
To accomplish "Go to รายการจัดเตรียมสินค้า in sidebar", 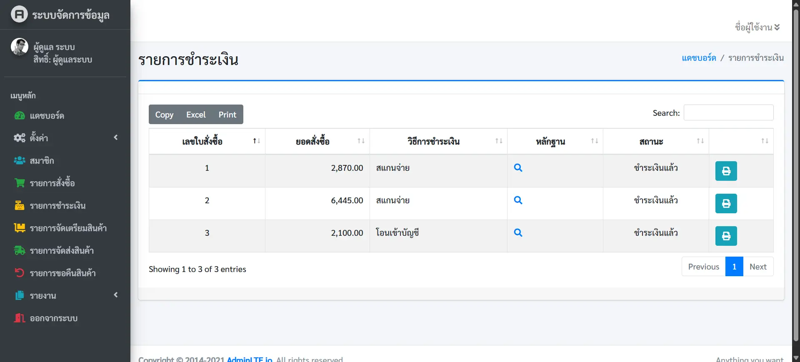I will (x=68, y=228).
